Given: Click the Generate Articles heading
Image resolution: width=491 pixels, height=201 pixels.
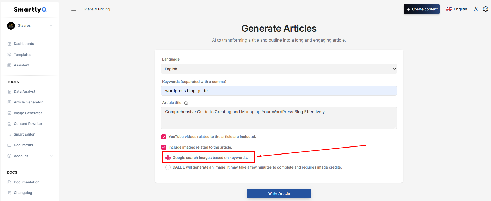Looking at the screenshot, I should click(x=279, y=28).
